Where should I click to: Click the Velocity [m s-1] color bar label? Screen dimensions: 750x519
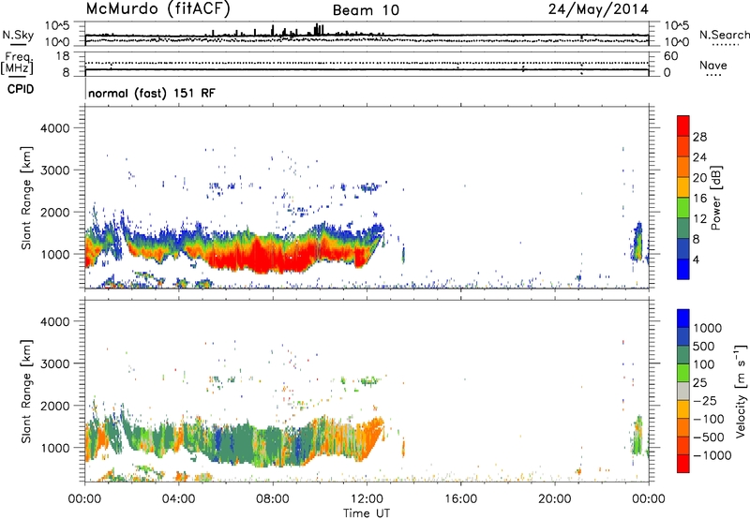pos(741,391)
